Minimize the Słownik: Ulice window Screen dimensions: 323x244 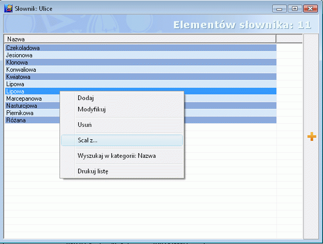coord(280,9)
